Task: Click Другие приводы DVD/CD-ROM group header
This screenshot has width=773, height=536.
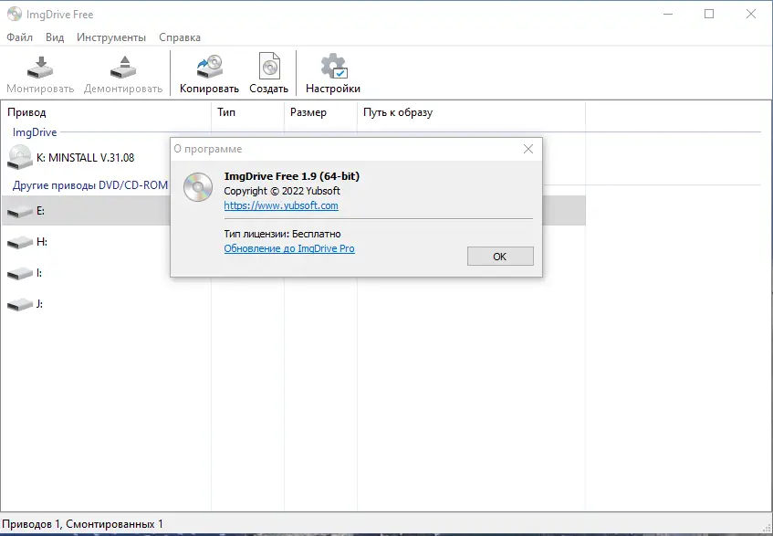Action: click(x=90, y=185)
